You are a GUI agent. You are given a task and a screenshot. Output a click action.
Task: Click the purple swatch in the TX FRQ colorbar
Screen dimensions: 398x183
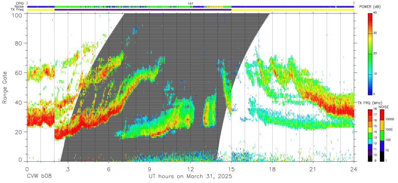click(370, 152)
